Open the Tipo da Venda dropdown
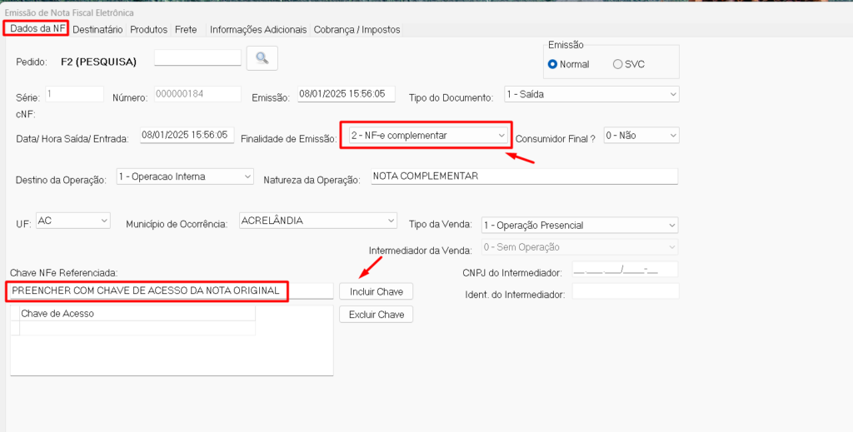 coord(580,225)
